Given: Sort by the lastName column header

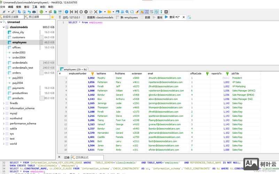Looking at the screenshot, I should click(x=104, y=73).
